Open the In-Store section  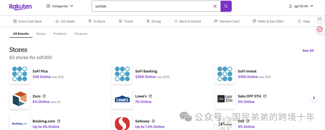click(x=99, y=21)
